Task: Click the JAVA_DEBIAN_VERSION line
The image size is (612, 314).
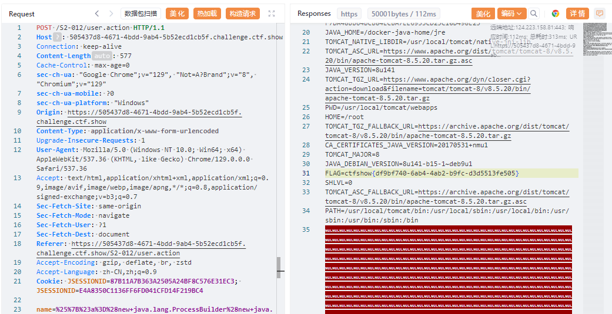Action: click(399, 164)
